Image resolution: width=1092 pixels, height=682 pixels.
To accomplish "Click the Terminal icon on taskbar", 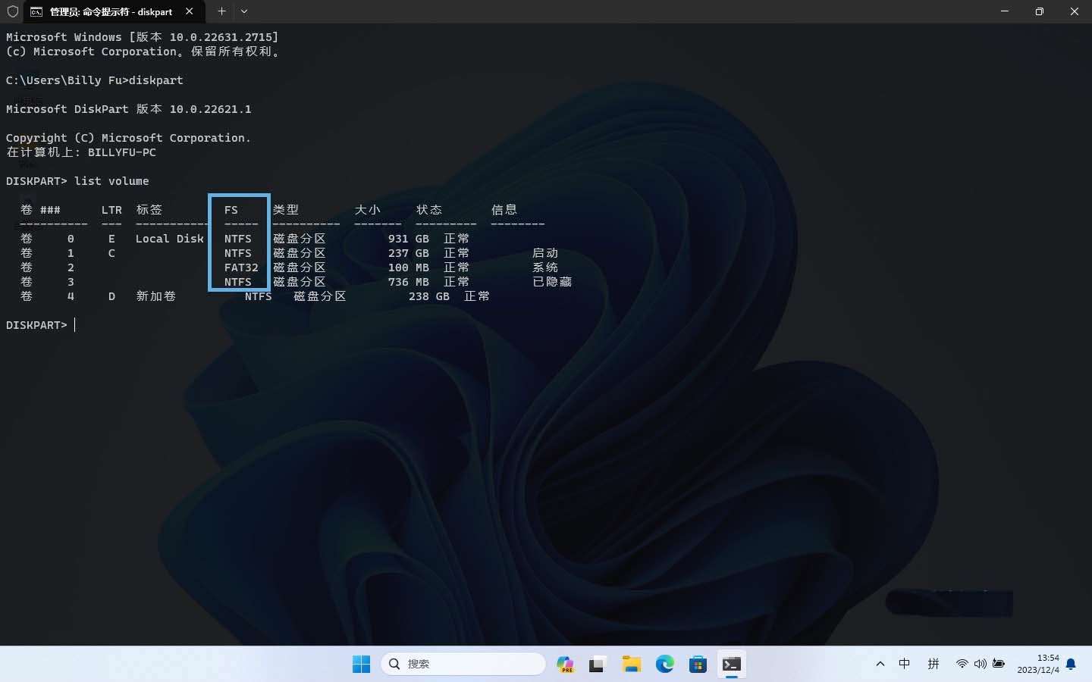I will coord(732,665).
